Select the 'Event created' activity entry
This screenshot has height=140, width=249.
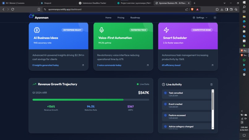tap(187, 105)
